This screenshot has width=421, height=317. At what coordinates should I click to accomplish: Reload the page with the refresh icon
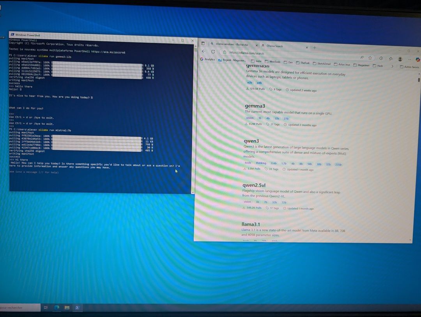[213, 51]
